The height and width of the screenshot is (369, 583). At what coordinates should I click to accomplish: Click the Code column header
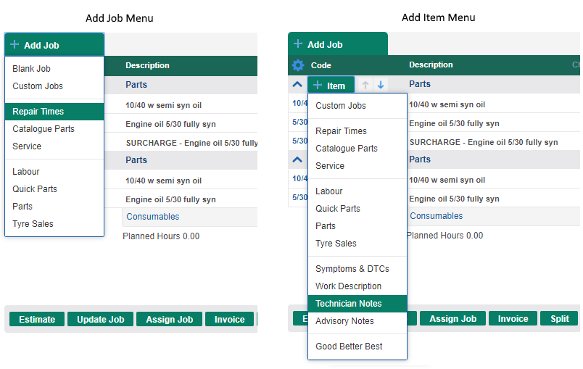(321, 65)
